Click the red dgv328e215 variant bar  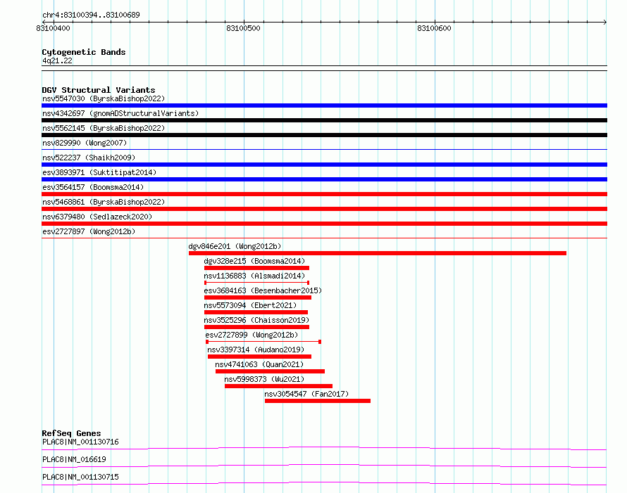(x=256, y=268)
